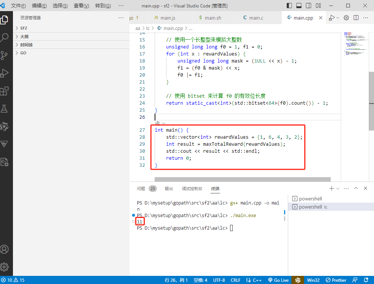Click the Run or Debug play icon in editor toolbar
This screenshot has width=374, height=284.
(x=331, y=18)
